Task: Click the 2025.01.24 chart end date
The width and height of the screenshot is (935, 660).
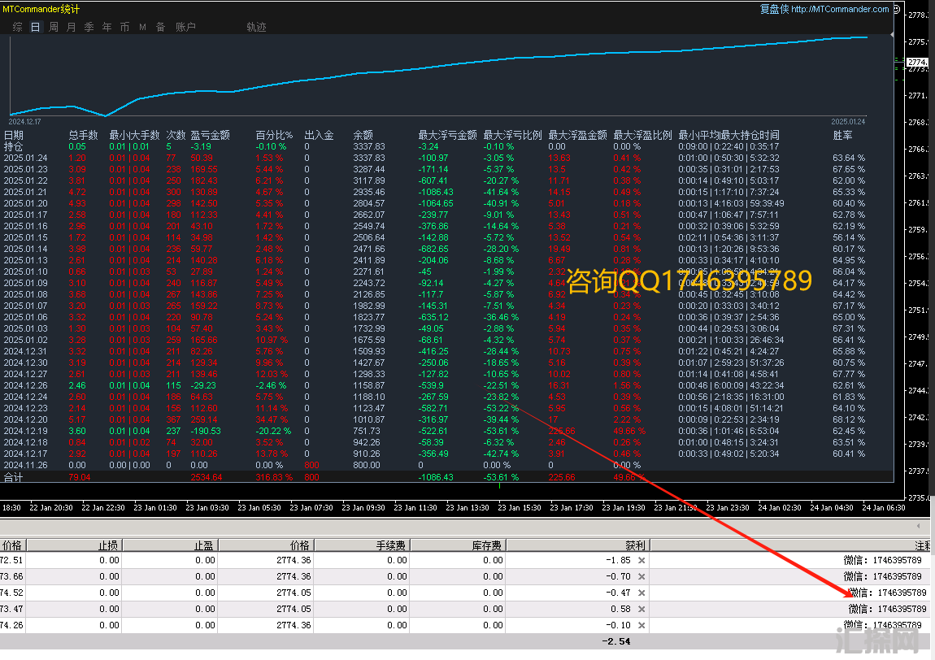Action: coord(848,122)
